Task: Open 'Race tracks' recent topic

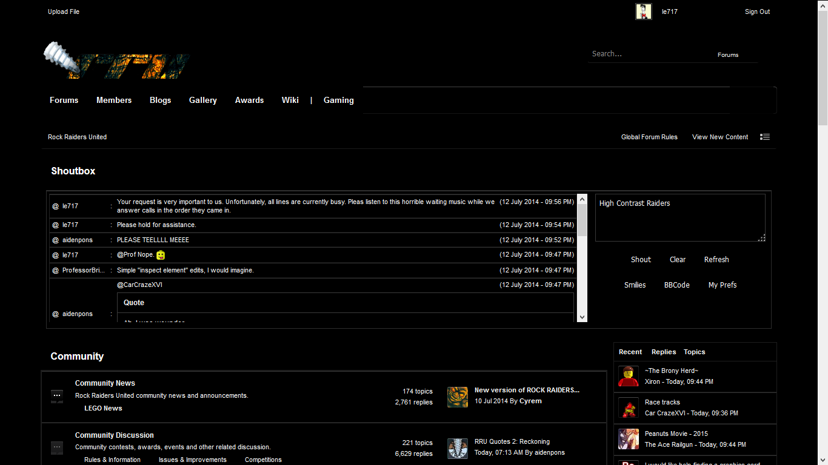Action: pyautogui.click(x=663, y=402)
